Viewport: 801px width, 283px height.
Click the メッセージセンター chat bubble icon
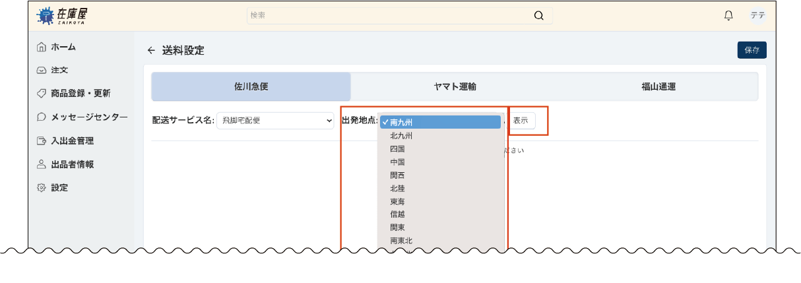click(42, 117)
